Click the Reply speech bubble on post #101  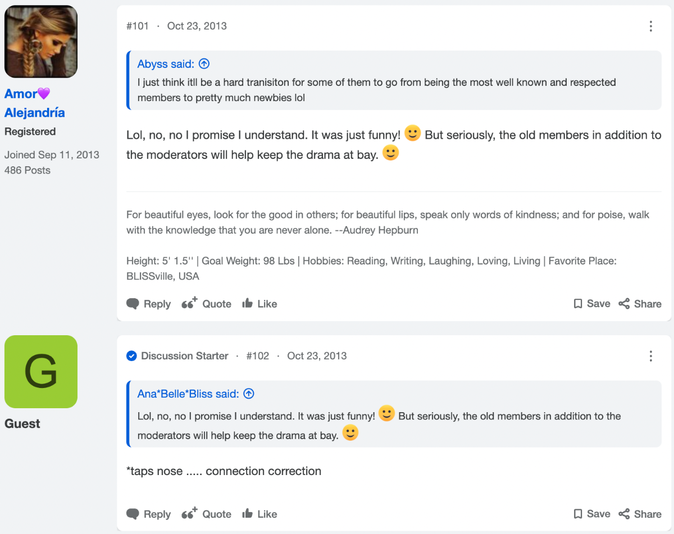click(x=133, y=304)
